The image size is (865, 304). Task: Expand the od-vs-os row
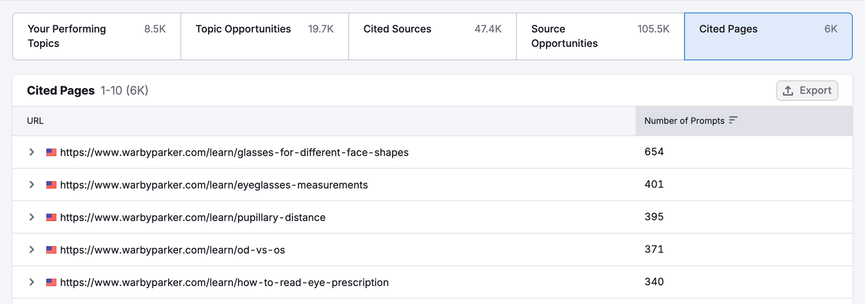(x=32, y=249)
